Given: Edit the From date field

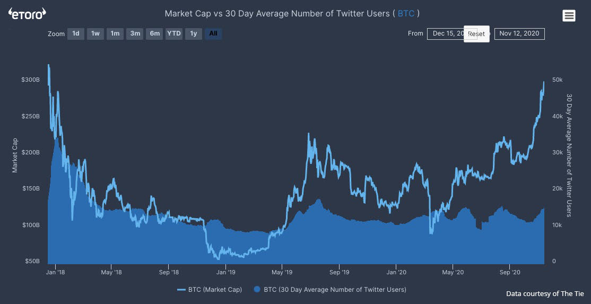Looking at the screenshot, I should 446,34.
